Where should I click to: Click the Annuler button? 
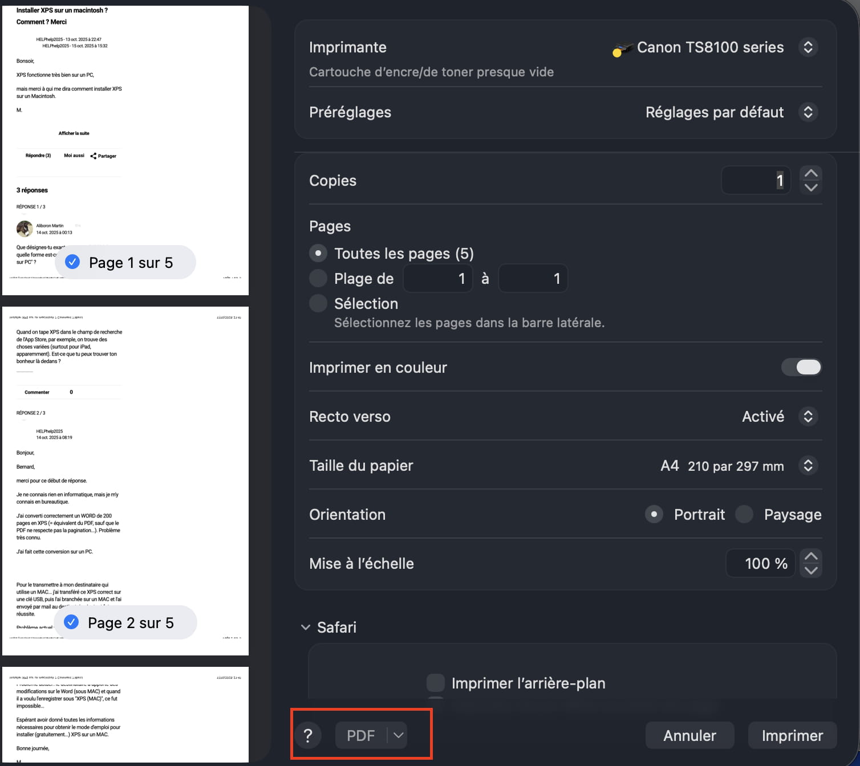click(689, 736)
